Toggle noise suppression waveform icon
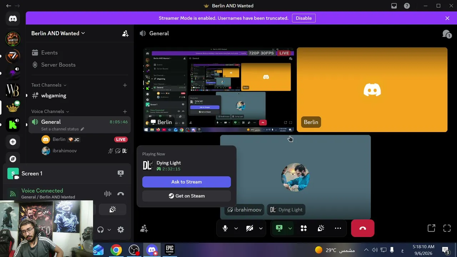 (x=107, y=194)
